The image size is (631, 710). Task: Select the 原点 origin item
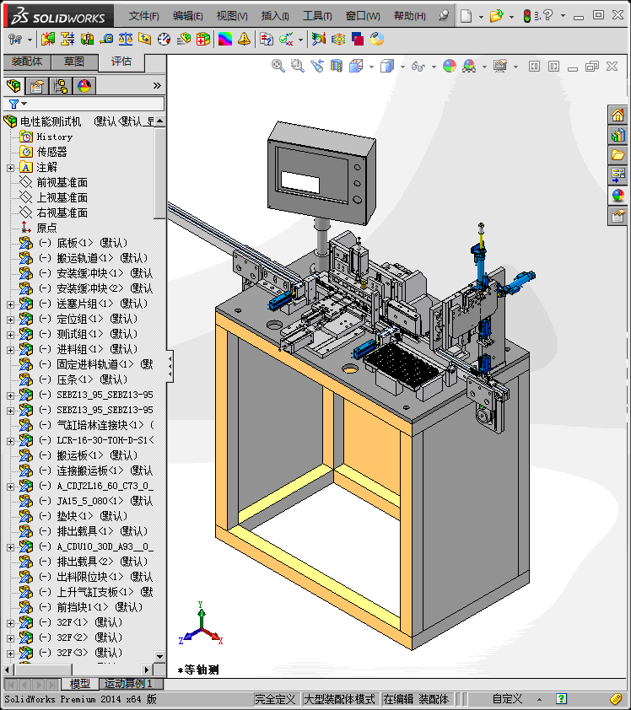pyautogui.click(x=46, y=228)
